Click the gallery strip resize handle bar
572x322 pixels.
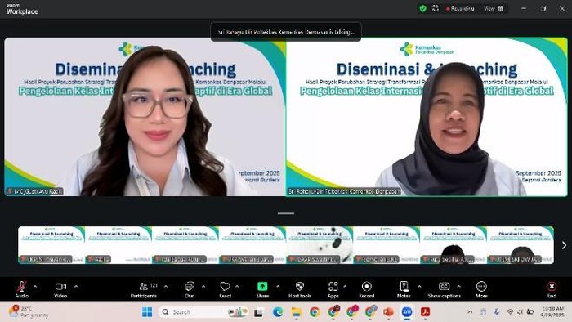click(x=286, y=213)
